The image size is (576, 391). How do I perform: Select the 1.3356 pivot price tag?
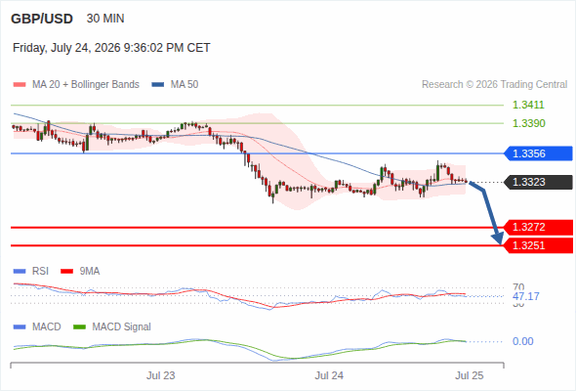538,153
